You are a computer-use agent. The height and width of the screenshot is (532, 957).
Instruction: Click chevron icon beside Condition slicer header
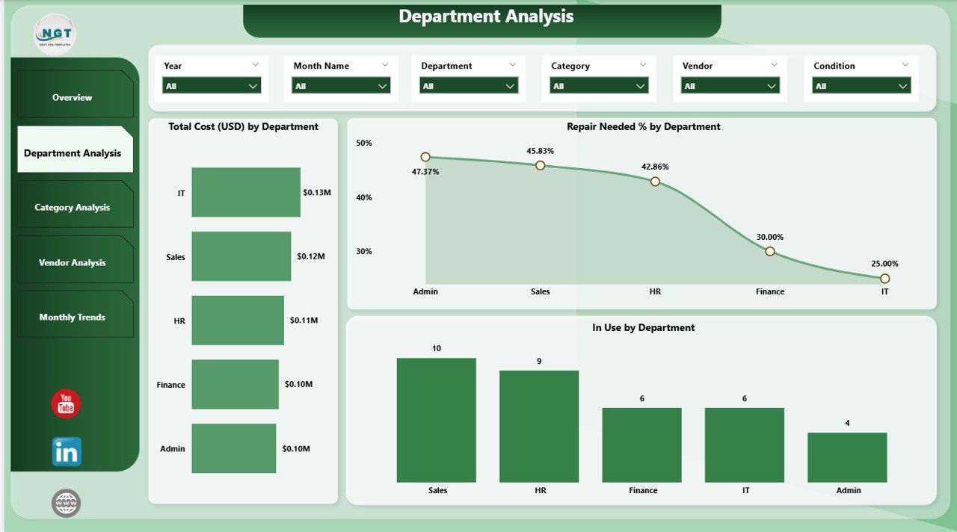point(905,65)
